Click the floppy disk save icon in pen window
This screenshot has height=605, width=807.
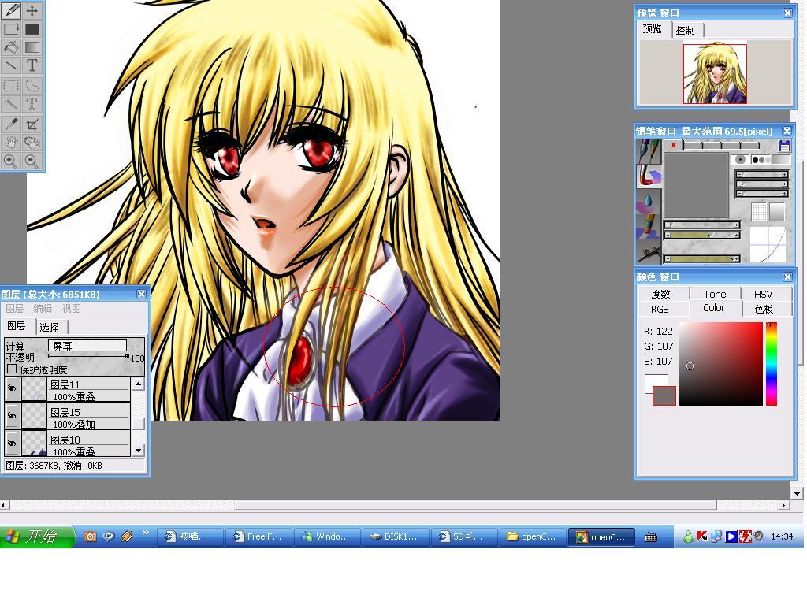(x=784, y=146)
